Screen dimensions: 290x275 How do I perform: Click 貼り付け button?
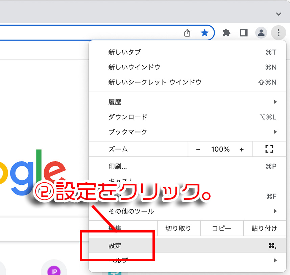point(265,228)
